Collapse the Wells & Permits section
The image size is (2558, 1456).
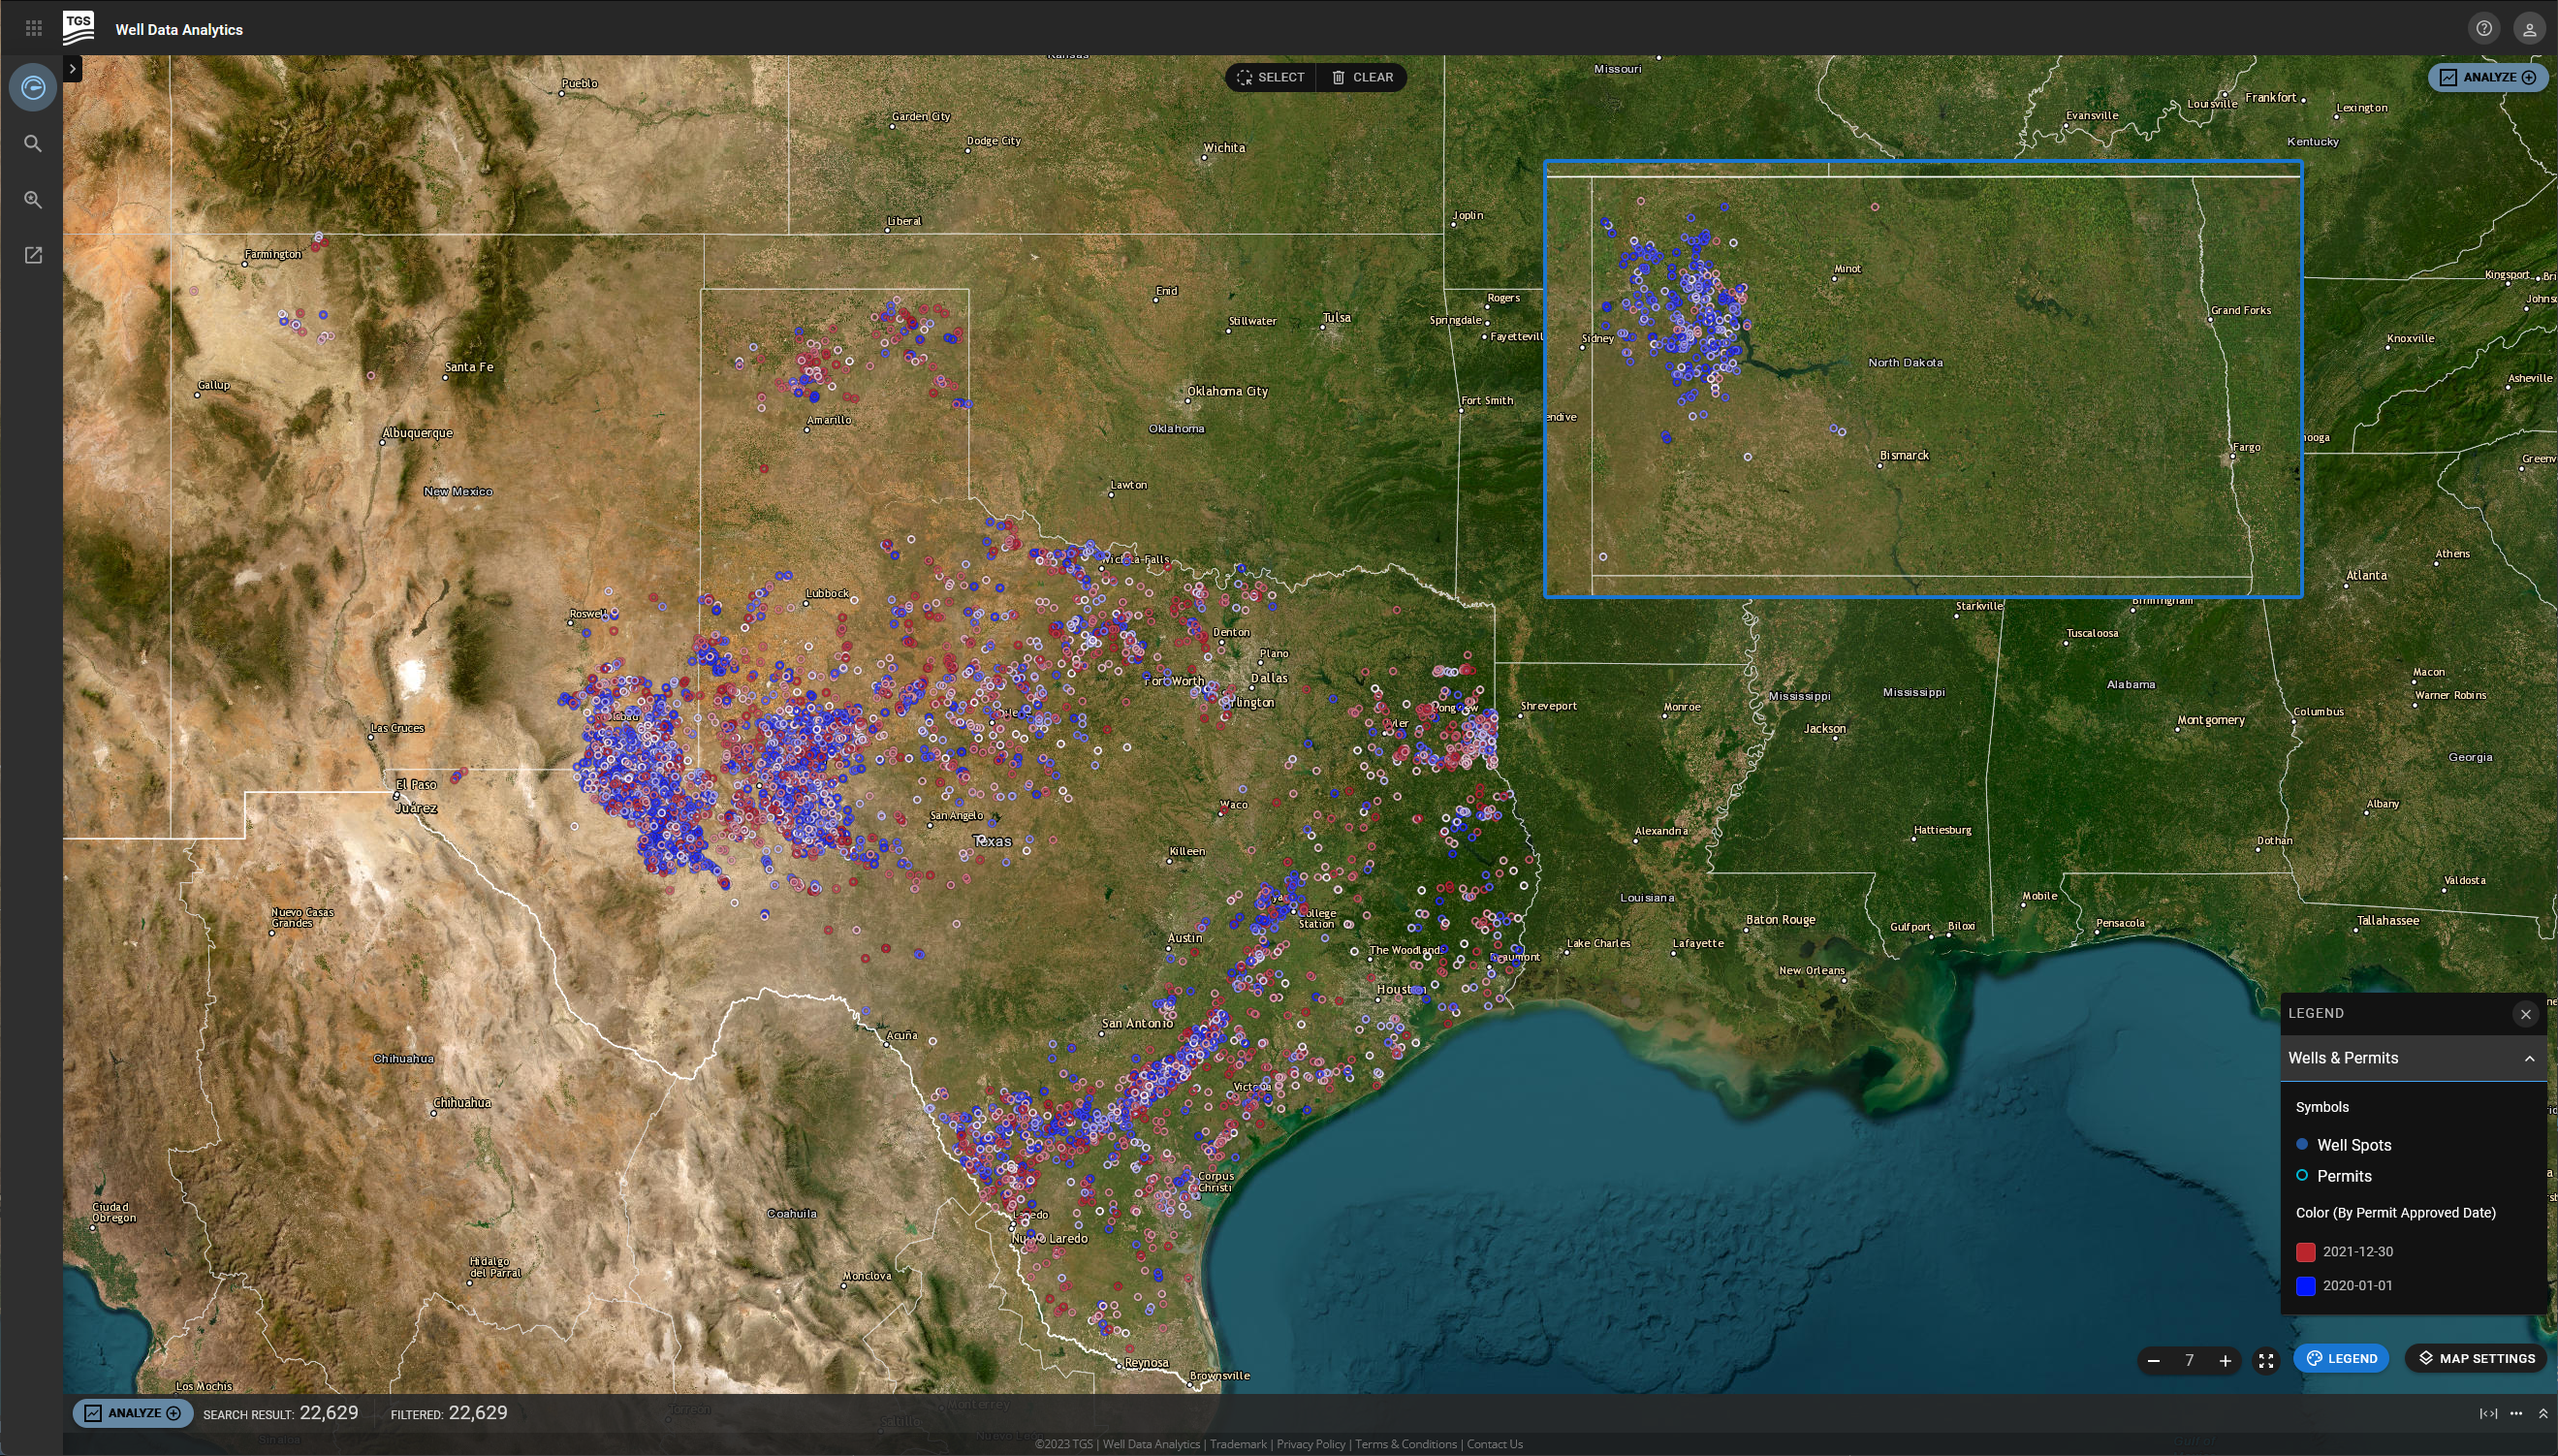point(2528,1058)
